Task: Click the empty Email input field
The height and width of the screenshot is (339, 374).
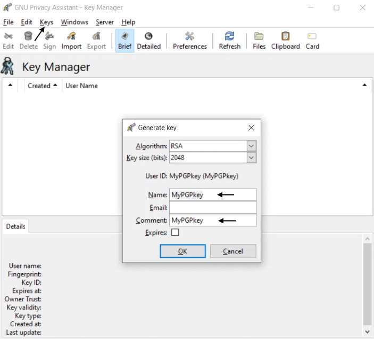Action: pyautogui.click(x=213, y=208)
